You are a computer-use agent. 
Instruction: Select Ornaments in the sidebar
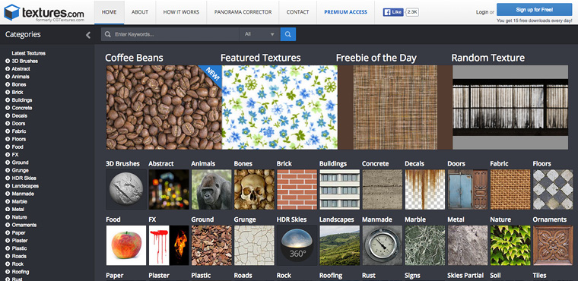tap(24, 225)
